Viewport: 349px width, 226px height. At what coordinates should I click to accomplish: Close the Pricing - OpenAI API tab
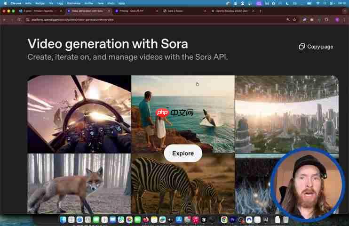coord(157,11)
